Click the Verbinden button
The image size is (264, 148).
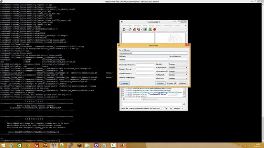tap(160, 83)
